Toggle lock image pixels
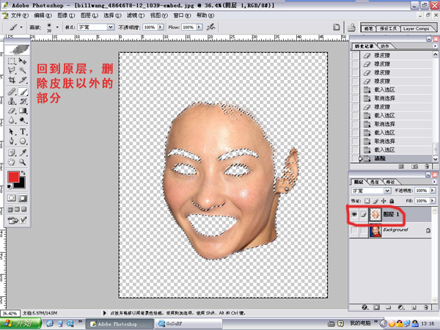This screenshot has height=330, width=440. (x=375, y=201)
